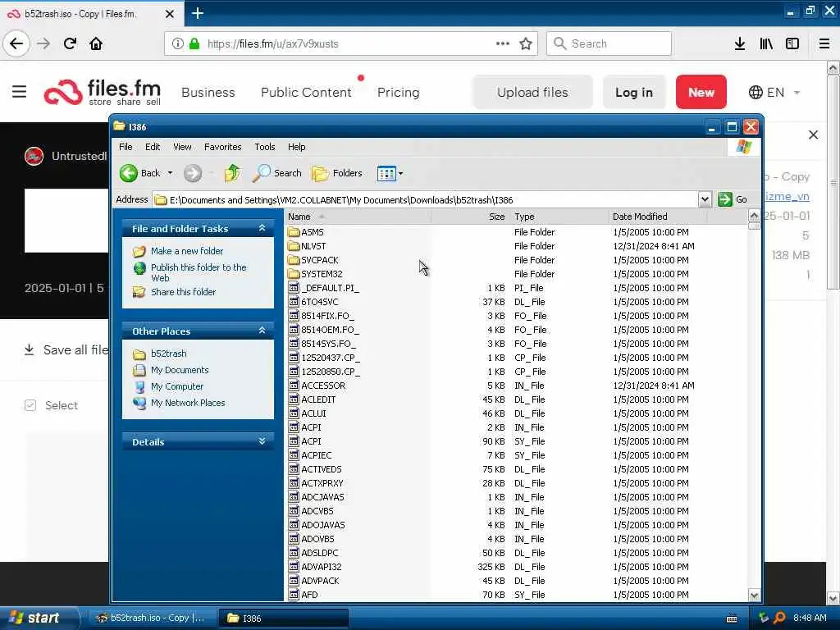Open the Tools menu in Explorer
The width and height of the screenshot is (840, 630).
[265, 147]
